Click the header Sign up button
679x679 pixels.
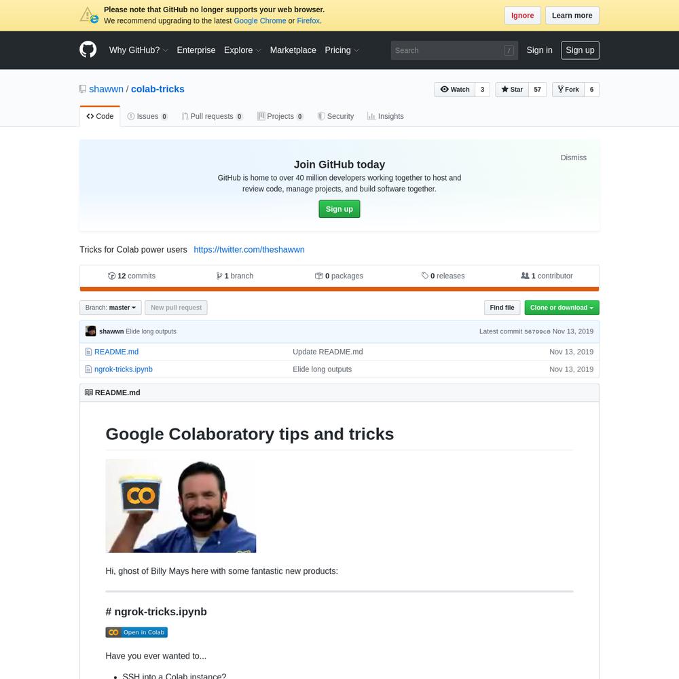(x=580, y=50)
